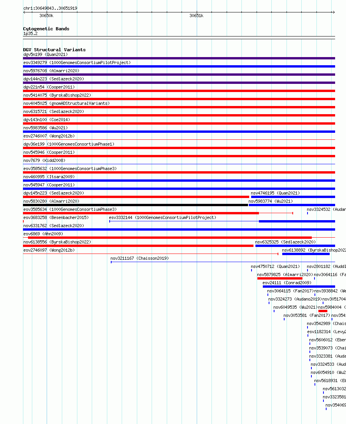The height and width of the screenshot is (424, 346).
Task: Select esv3585634 (1000GenomesConsortiumPhase3) label
Action: click(x=70, y=209)
